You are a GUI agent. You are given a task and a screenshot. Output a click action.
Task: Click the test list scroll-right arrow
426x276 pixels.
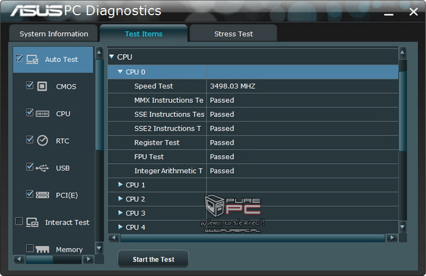pos(89,259)
